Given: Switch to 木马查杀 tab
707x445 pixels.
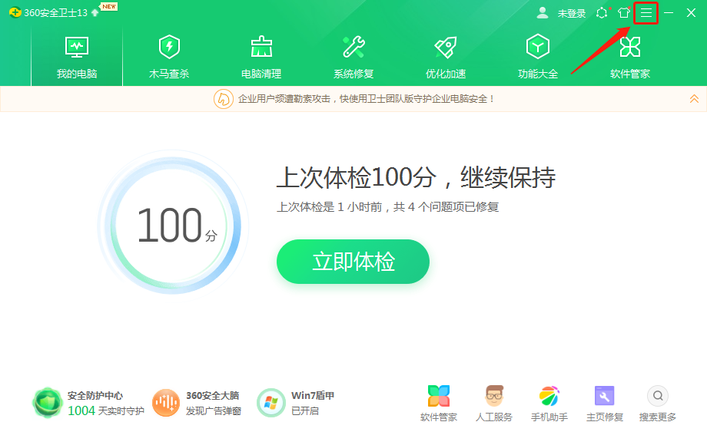Looking at the screenshot, I should (169, 57).
